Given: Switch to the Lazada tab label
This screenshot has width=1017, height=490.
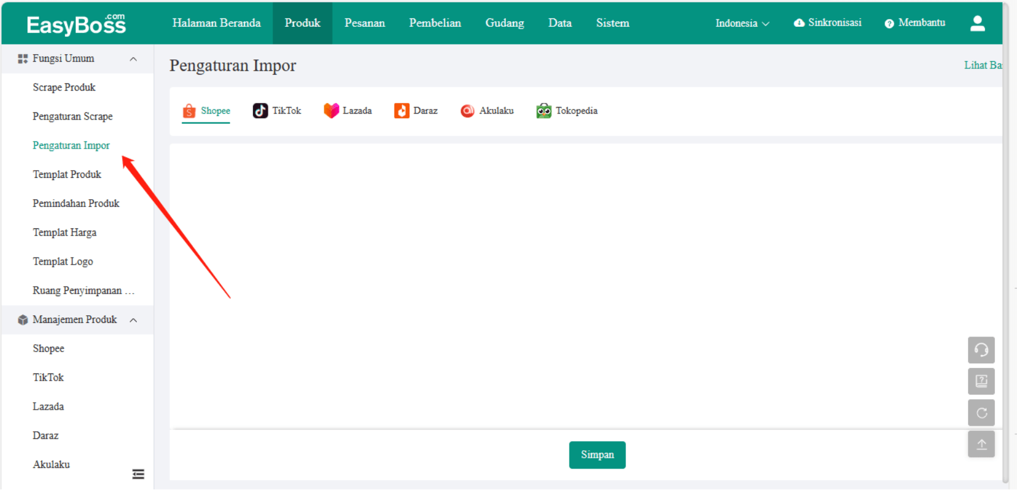Looking at the screenshot, I should click(357, 111).
